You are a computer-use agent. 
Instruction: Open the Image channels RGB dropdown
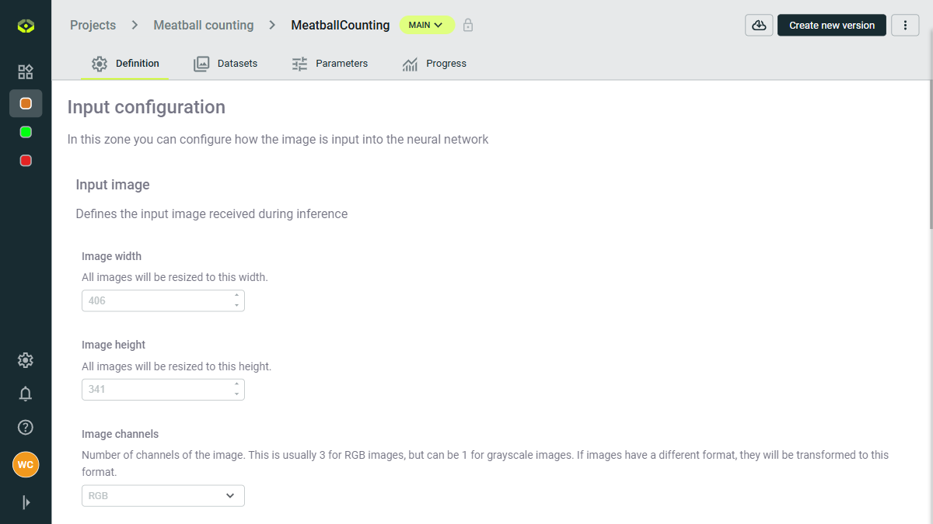click(162, 495)
